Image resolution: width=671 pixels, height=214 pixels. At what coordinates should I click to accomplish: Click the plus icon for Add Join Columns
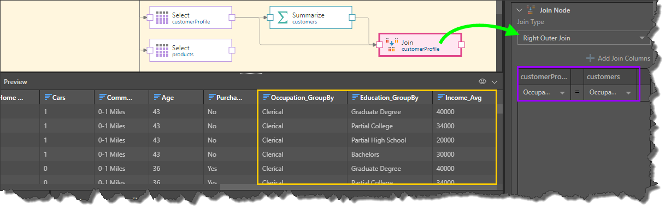pyautogui.click(x=590, y=58)
